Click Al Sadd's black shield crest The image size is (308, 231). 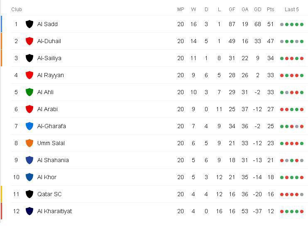coord(29,24)
